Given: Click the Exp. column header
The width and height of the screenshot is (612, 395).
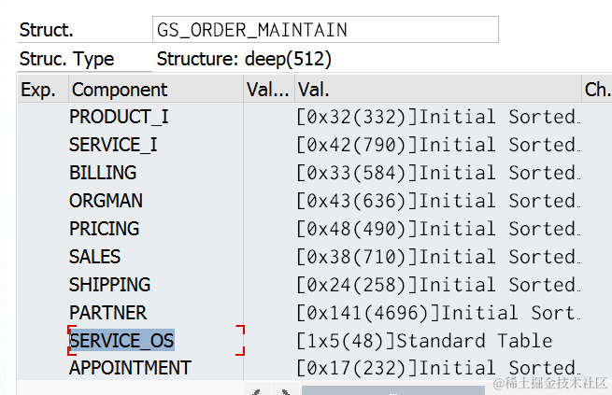Looking at the screenshot, I should pyautogui.click(x=43, y=90).
